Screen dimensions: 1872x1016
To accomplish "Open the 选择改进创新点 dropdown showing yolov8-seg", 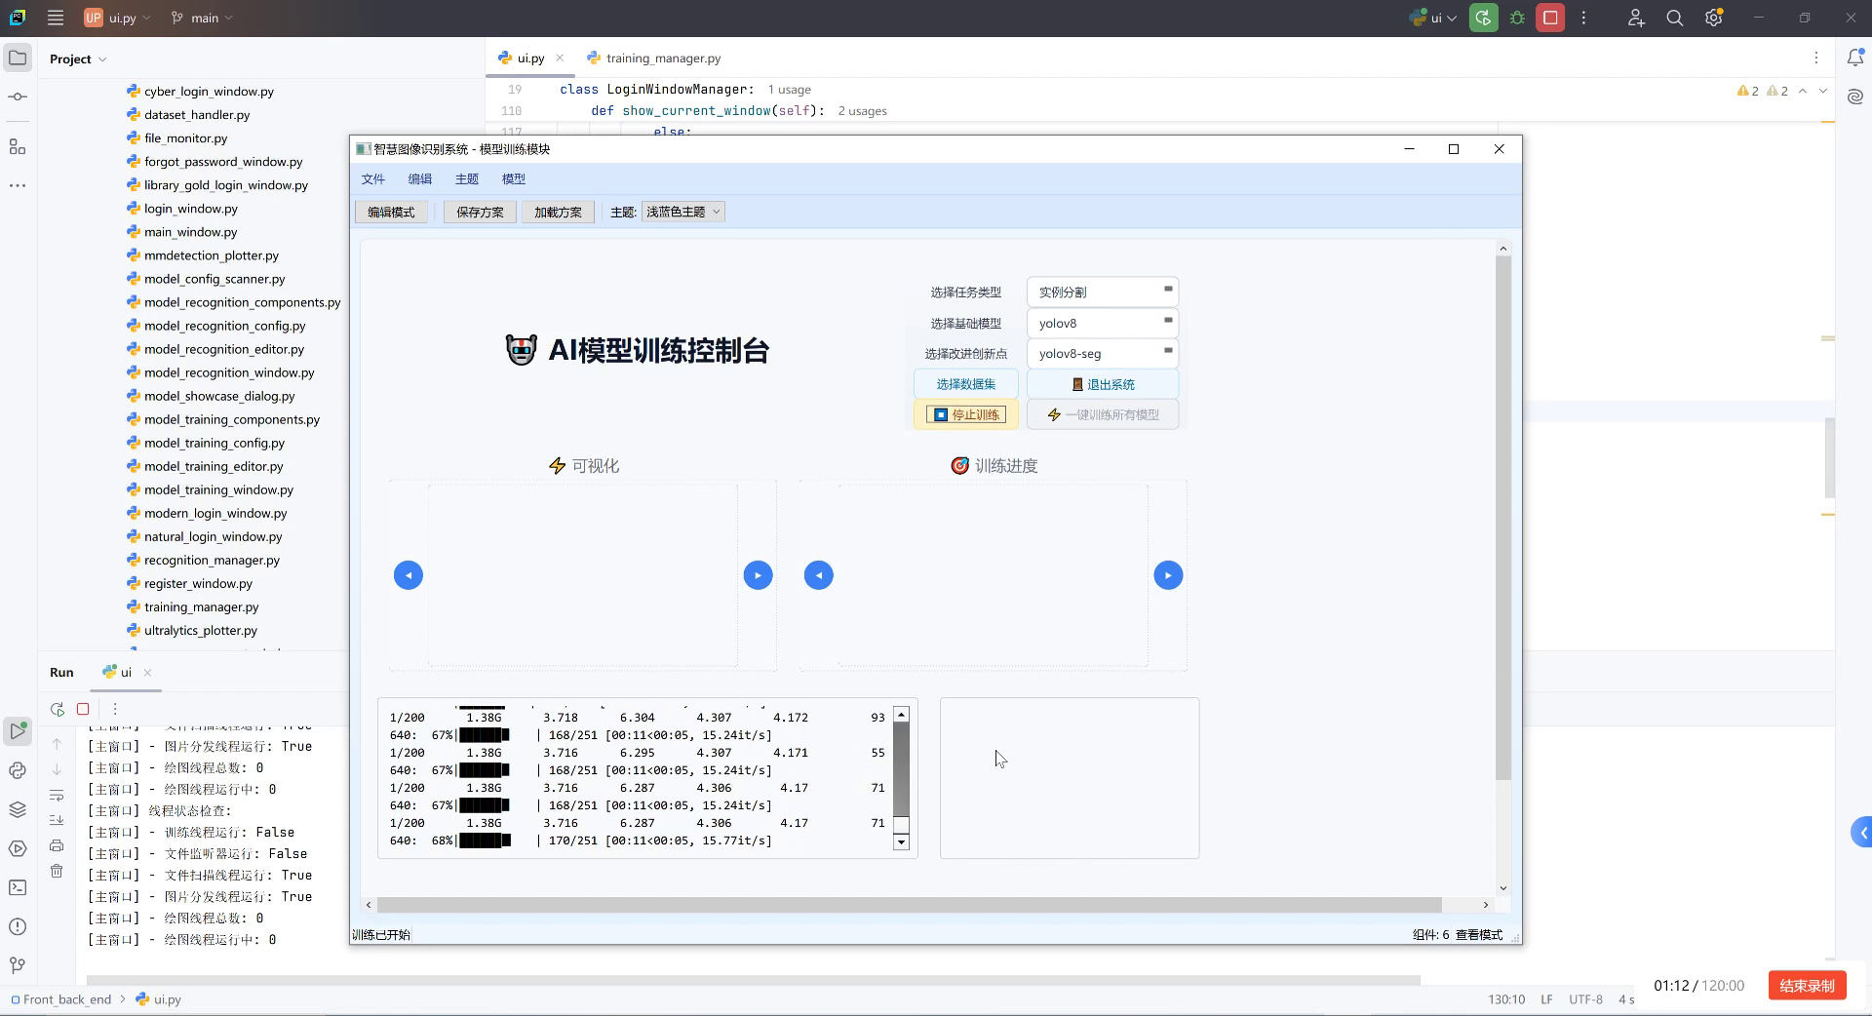I will 1103,353.
